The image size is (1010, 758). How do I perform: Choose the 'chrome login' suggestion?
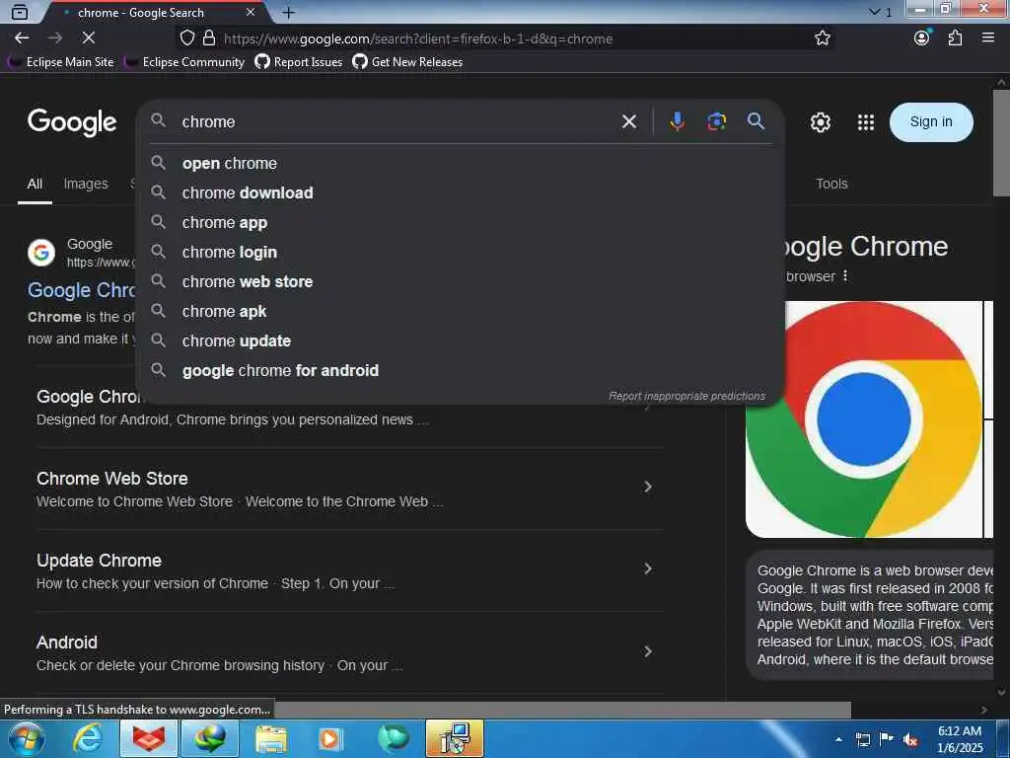[460, 252]
